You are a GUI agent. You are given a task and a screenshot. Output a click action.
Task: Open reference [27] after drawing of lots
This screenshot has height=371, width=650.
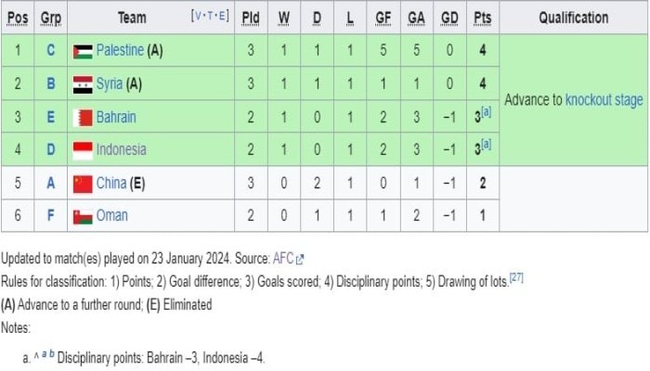pyautogui.click(x=516, y=277)
